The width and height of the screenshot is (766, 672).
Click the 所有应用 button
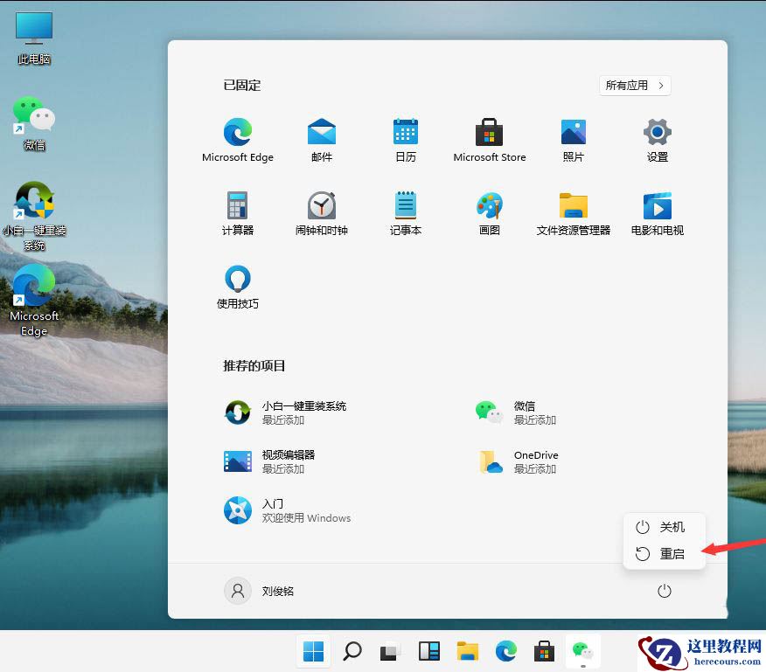click(634, 85)
